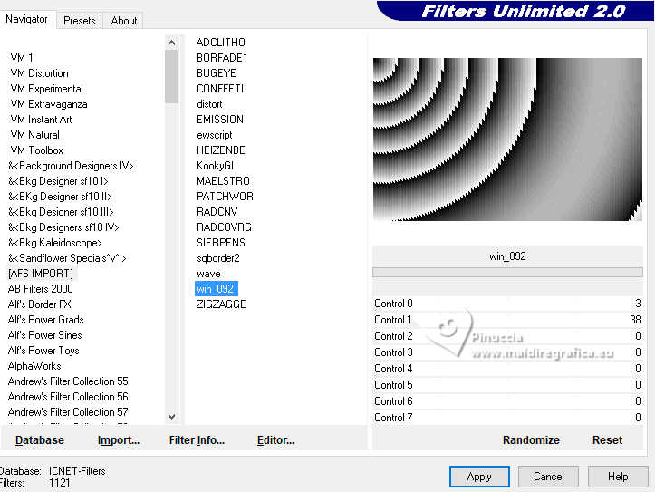Select Andrew's Filter Collection 55
The width and height of the screenshot is (655, 492).
[x=68, y=381]
